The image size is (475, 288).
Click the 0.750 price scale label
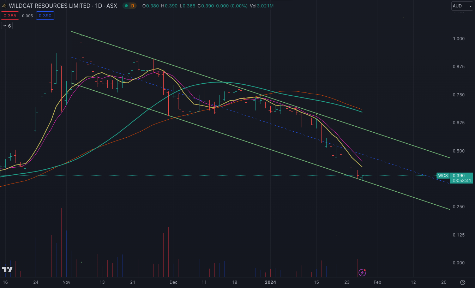pyautogui.click(x=459, y=95)
